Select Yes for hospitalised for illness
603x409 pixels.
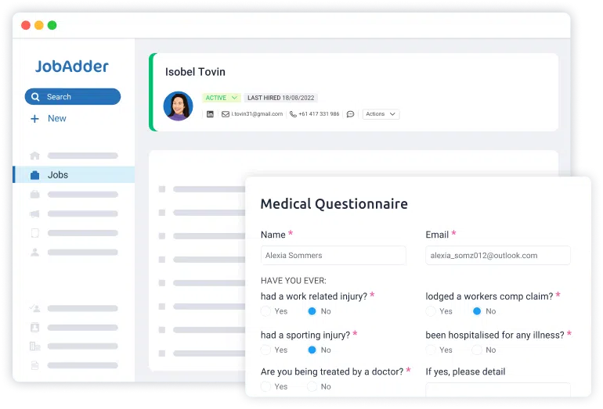click(431, 350)
